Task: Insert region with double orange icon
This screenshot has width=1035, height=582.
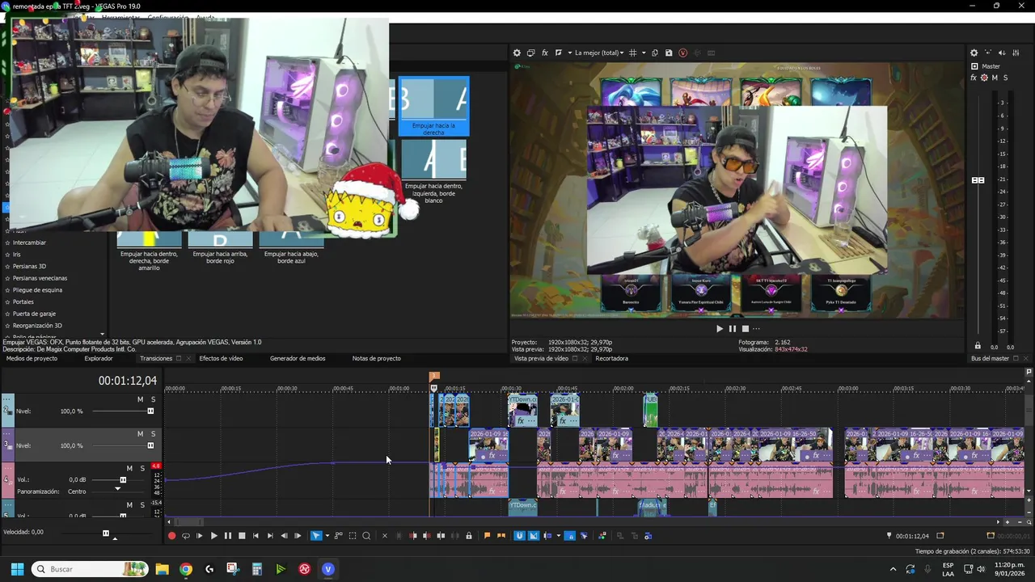Action: pyautogui.click(x=501, y=536)
